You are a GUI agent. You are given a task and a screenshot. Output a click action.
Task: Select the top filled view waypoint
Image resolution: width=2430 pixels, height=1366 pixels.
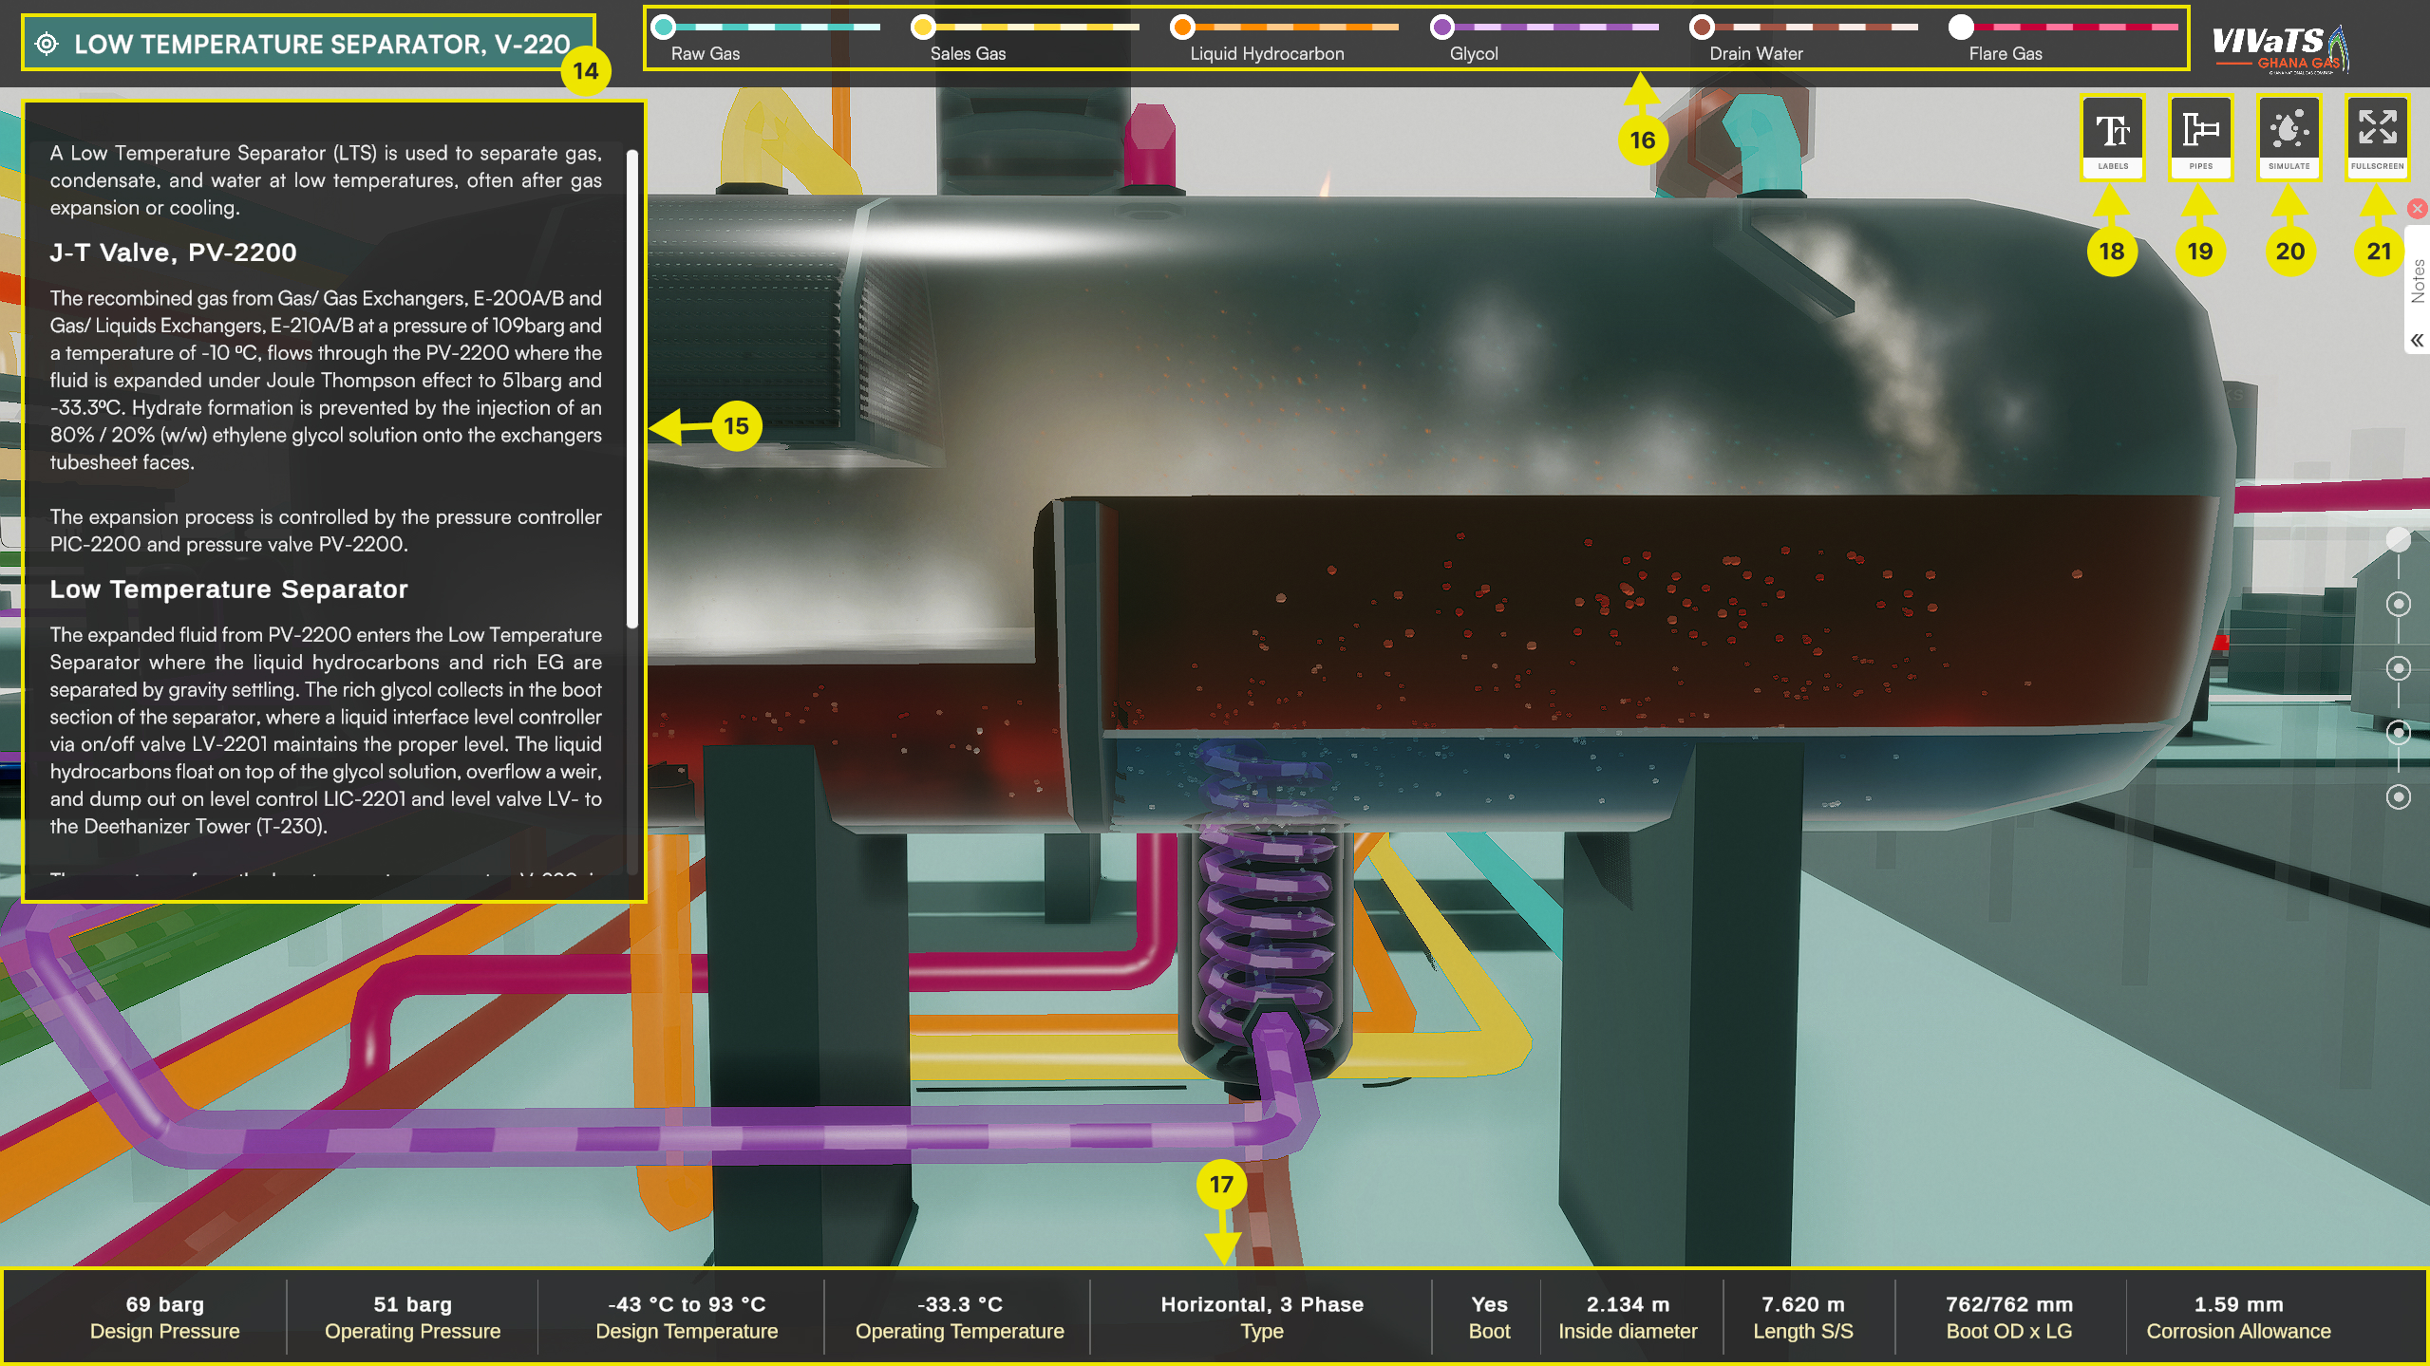pyautogui.click(x=2399, y=540)
